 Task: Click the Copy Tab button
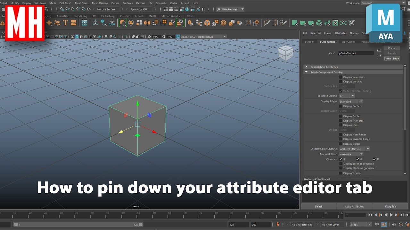pos(390,206)
